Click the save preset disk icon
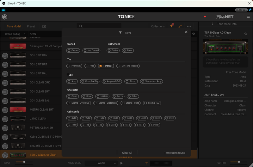This screenshot has width=253, height=167. 44,26
